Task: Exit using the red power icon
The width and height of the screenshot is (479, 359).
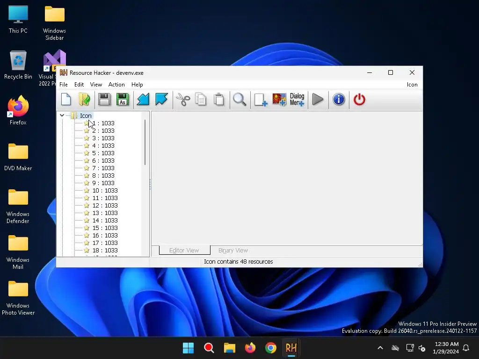Action: click(x=359, y=100)
